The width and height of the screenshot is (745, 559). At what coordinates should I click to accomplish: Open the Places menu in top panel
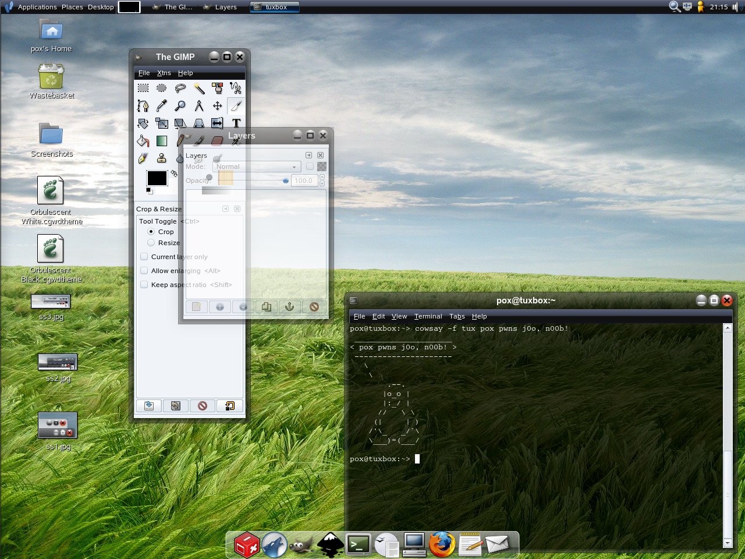(x=72, y=7)
